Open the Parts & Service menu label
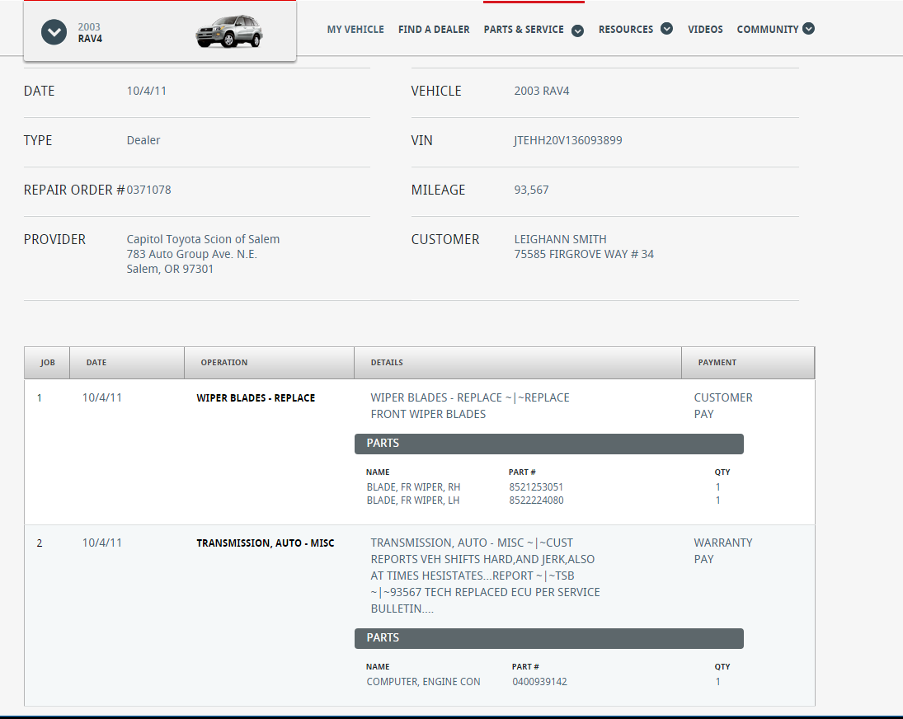903x719 pixels. [524, 30]
